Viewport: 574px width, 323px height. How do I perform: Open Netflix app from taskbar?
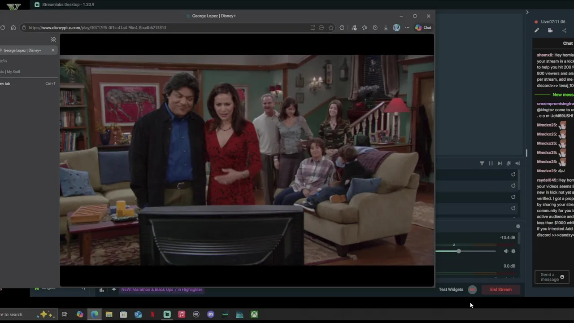(152, 314)
